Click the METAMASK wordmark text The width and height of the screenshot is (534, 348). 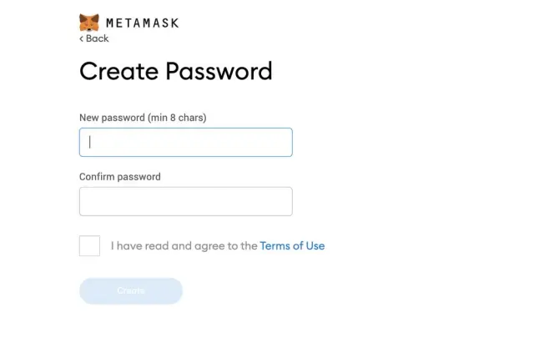142,23
